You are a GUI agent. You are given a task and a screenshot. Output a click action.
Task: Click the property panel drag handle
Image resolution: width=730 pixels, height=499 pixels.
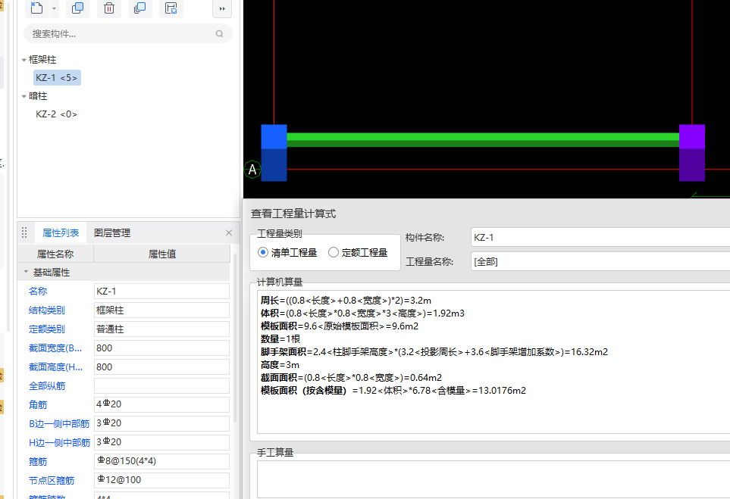click(24, 232)
